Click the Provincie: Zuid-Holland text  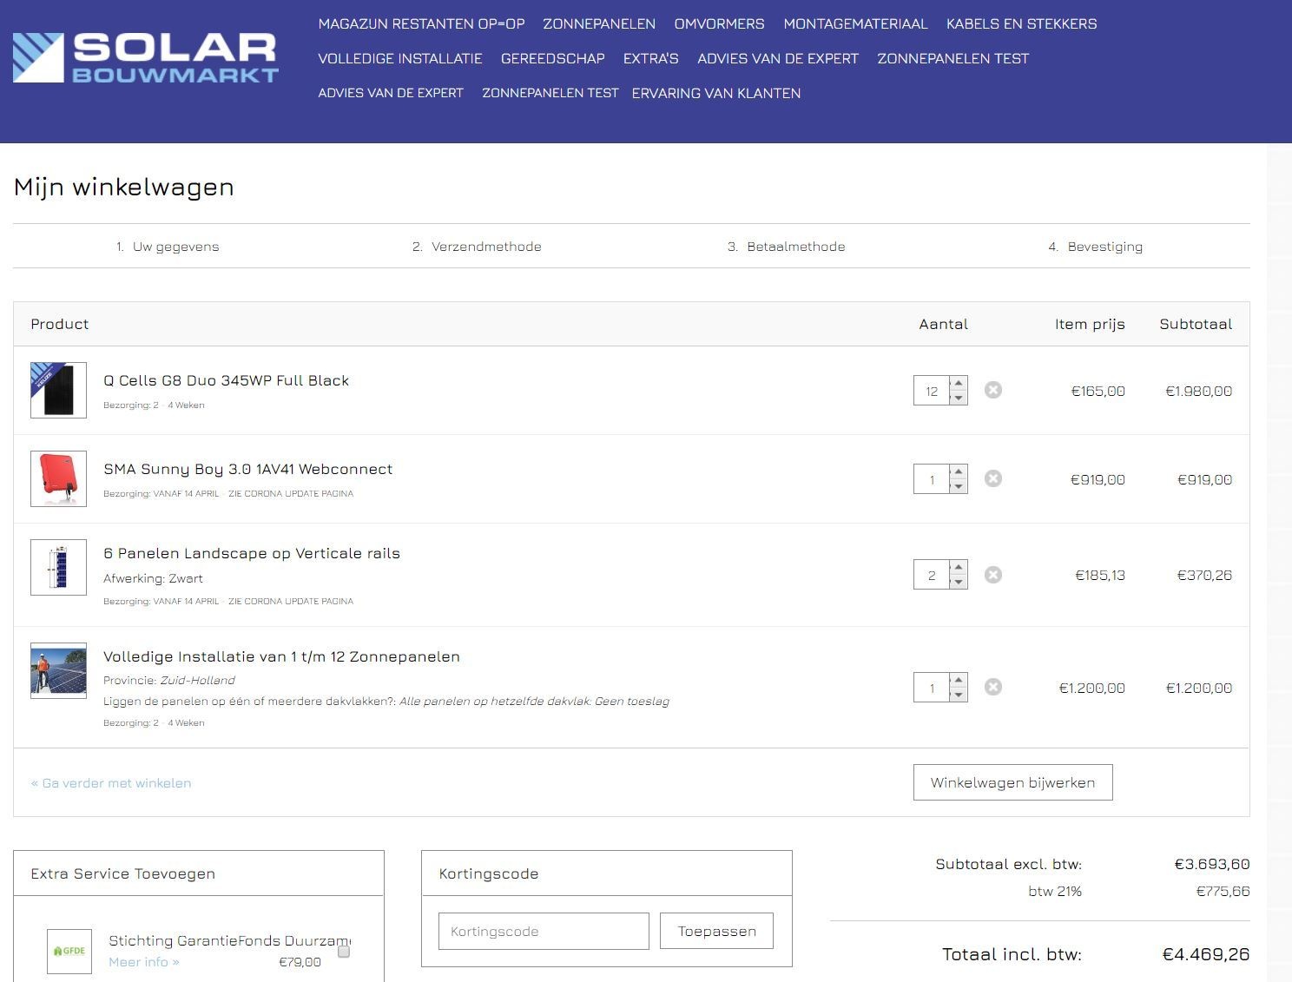coord(168,680)
